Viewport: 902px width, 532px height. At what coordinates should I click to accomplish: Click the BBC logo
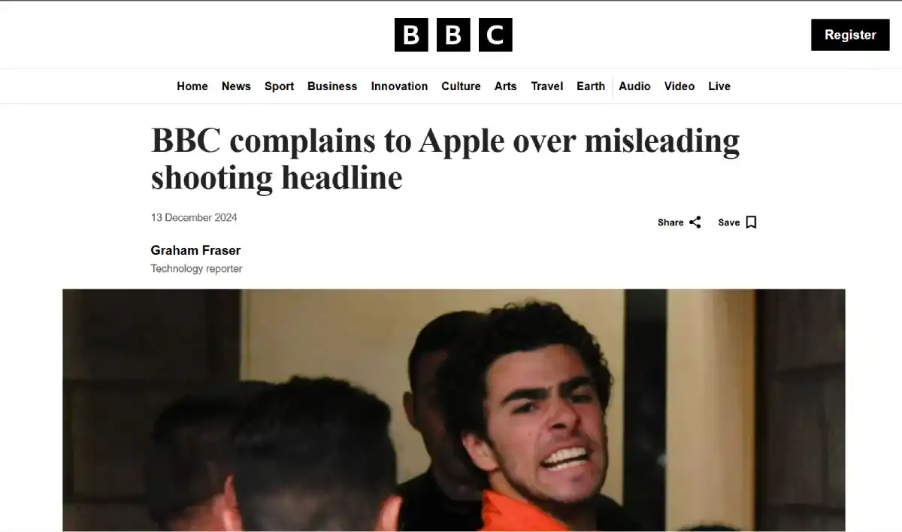tap(453, 35)
